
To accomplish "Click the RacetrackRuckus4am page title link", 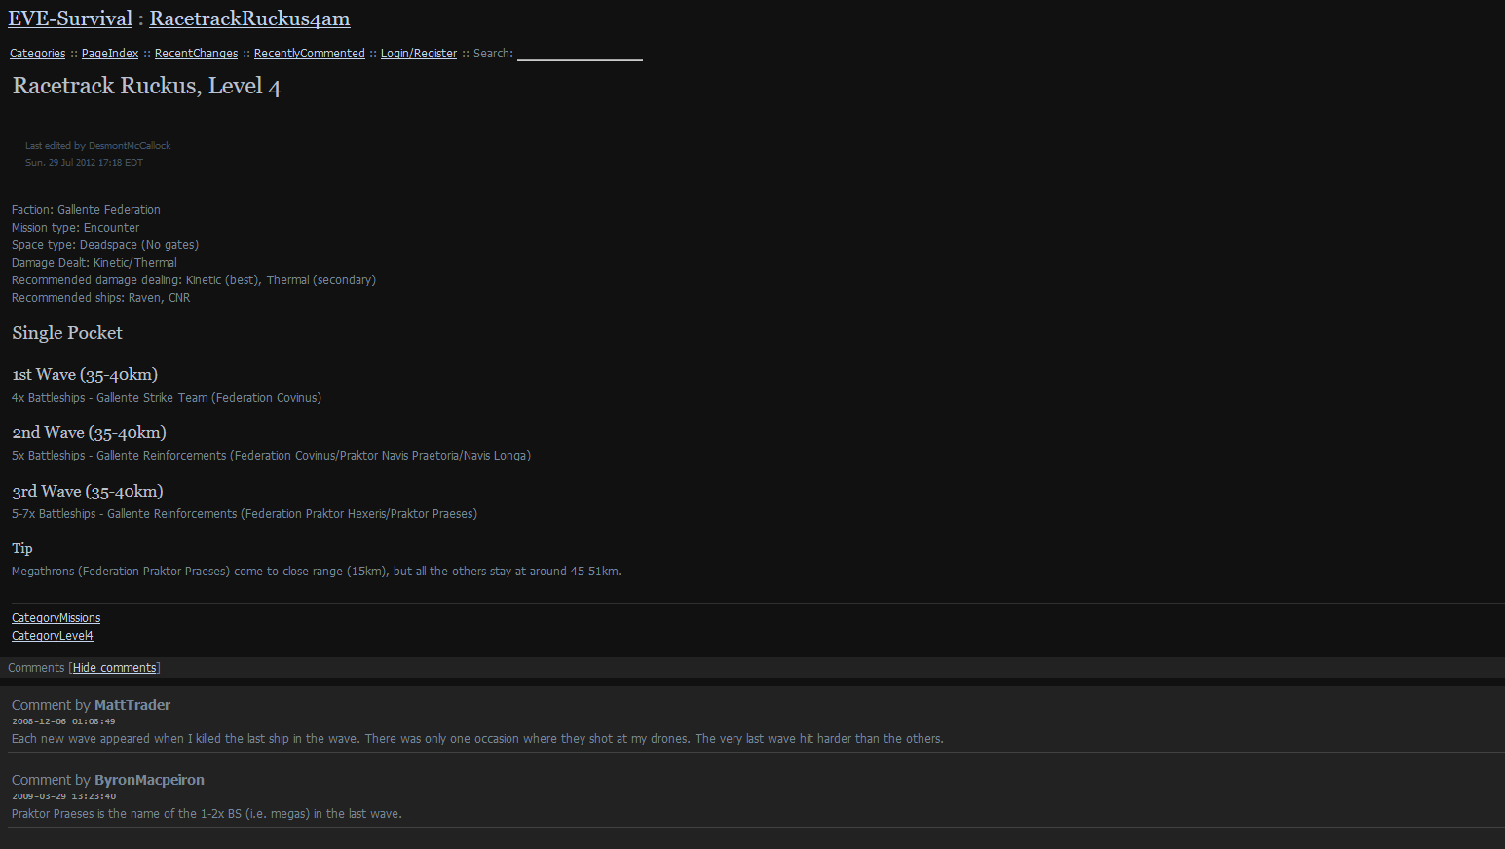I will click(x=249, y=18).
